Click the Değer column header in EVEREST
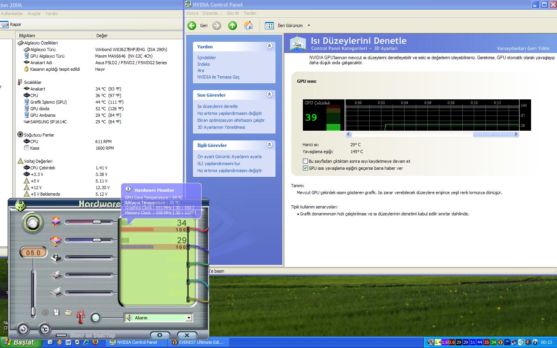This screenshot has width=557, height=348. (138, 36)
